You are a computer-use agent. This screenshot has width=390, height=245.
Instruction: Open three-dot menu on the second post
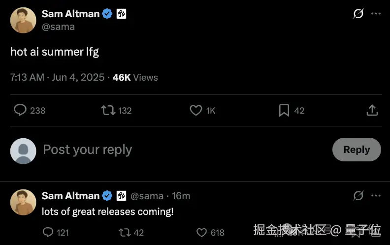coord(376,196)
